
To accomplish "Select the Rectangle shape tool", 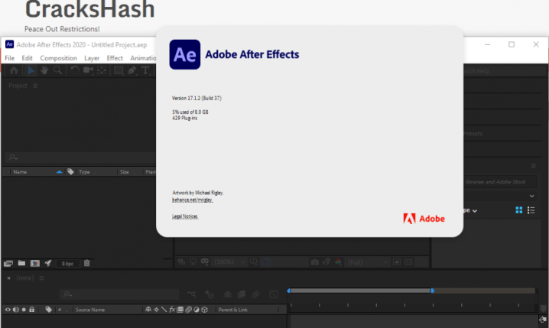I will [x=119, y=70].
